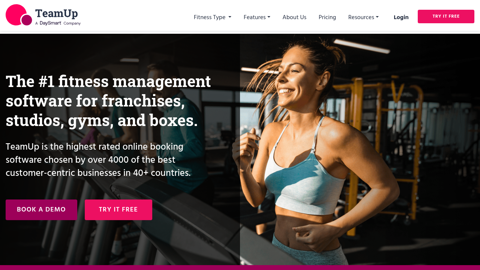Click the small dark pink circle in logo
This screenshot has width=480, height=270.
[27, 20]
